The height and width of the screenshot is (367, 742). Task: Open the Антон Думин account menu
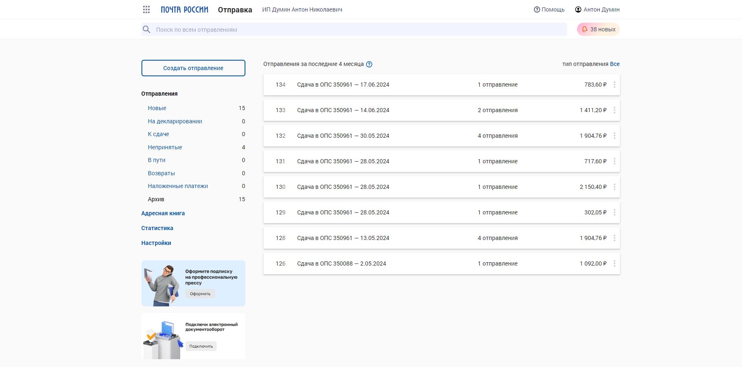(597, 9)
